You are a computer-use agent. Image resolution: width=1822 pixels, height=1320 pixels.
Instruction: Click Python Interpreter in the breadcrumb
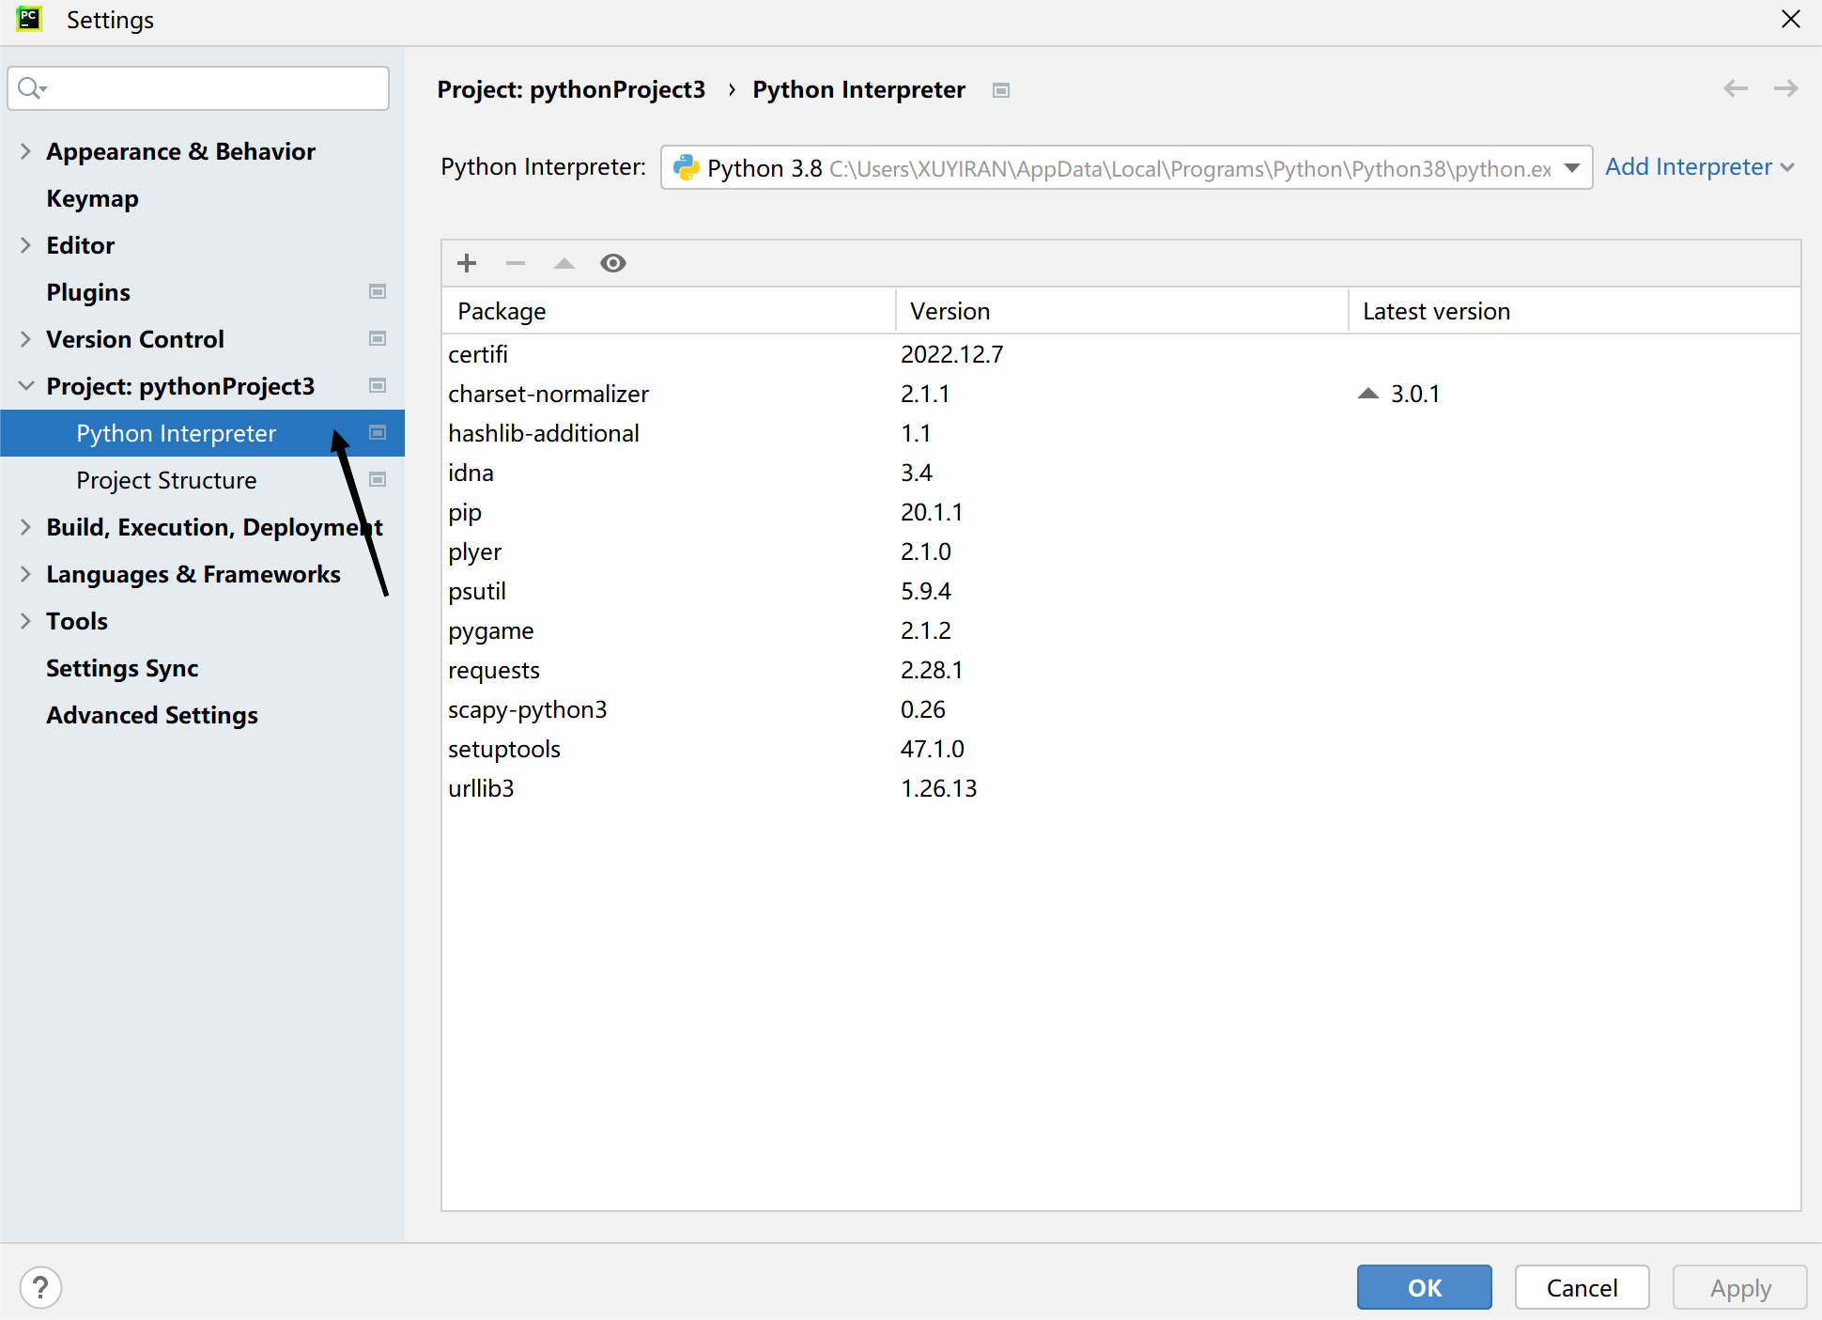click(x=858, y=89)
